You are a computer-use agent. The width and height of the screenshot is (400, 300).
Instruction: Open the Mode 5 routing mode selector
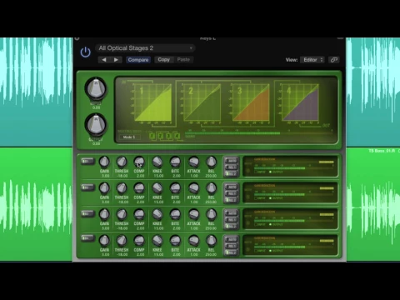[x=130, y=137]
